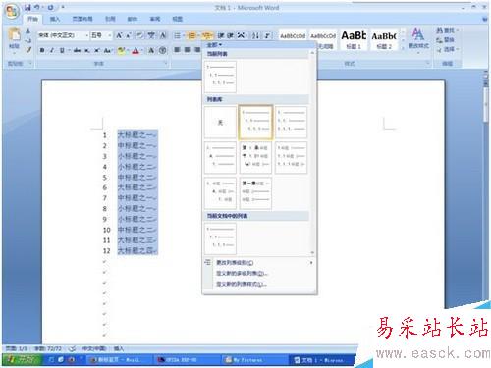Open the Mailings ribbon tab

(x=133, y=19)
